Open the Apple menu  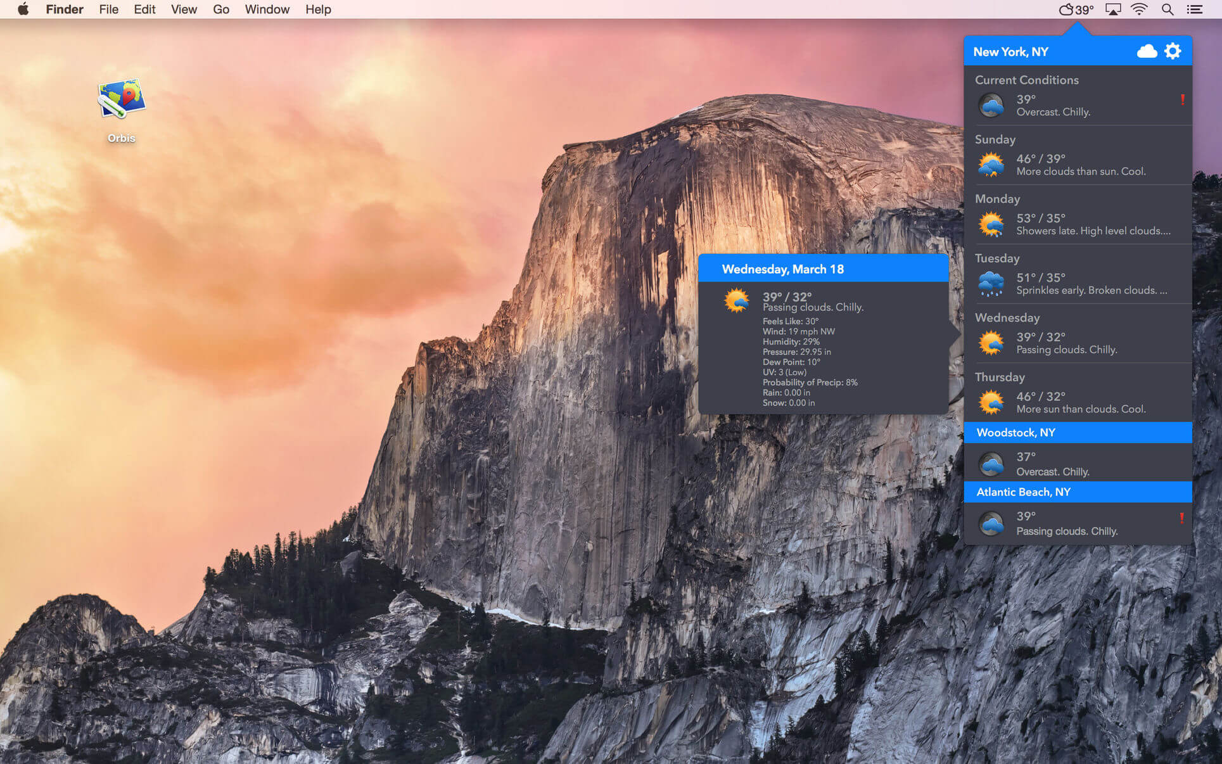[23, 10]
